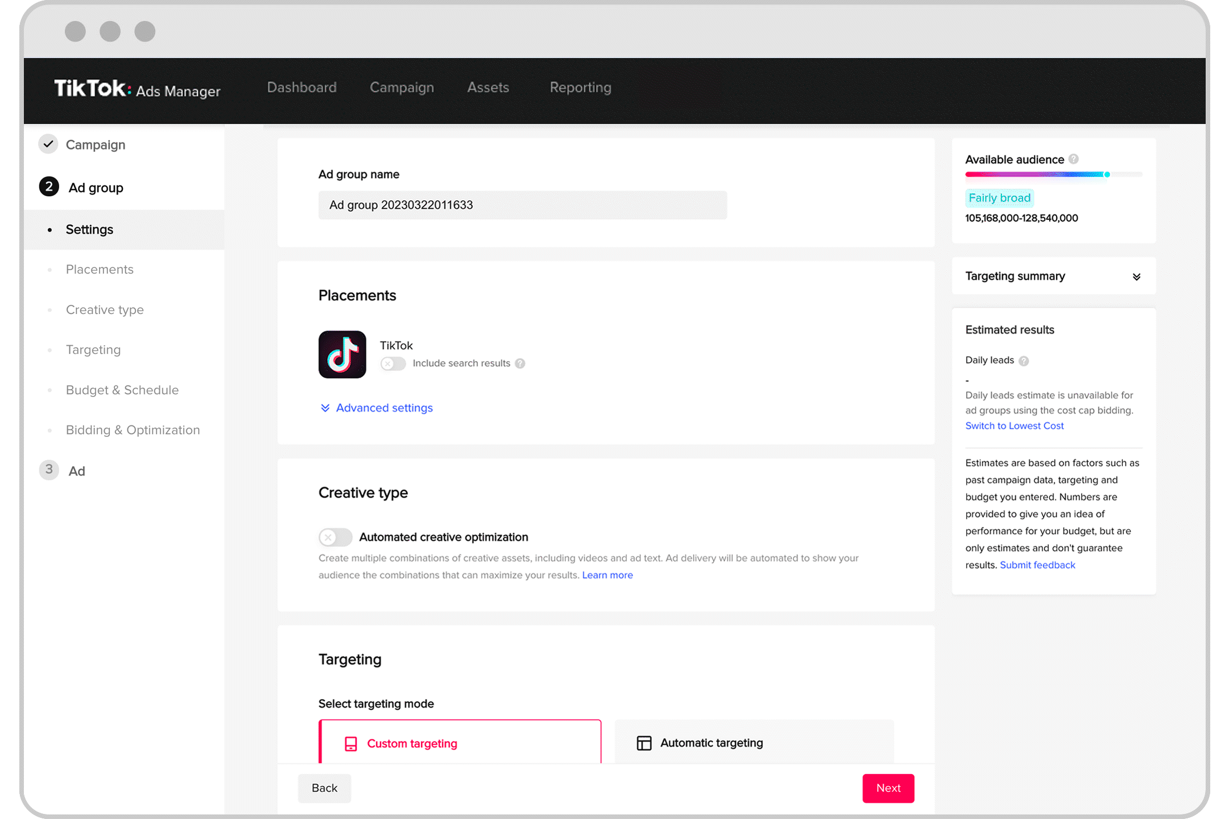Open the Reporting menu tab

[581, 87]
